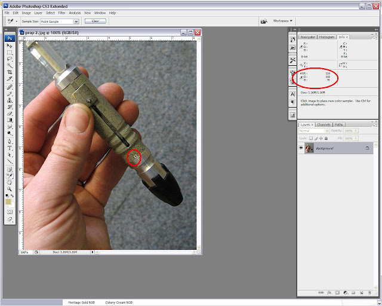Select the Dodge tool

coord(10,133)
